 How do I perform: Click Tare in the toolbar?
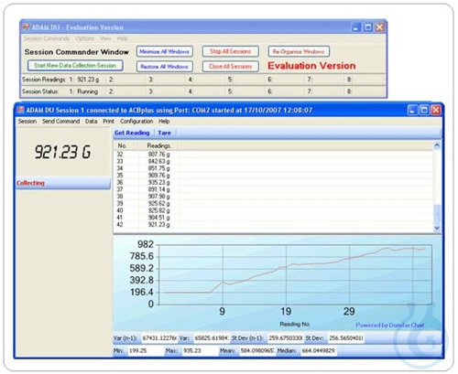164,133
